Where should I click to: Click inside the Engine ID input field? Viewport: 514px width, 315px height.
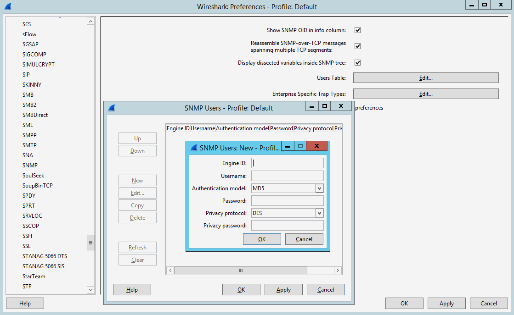[x=287, y=163]
